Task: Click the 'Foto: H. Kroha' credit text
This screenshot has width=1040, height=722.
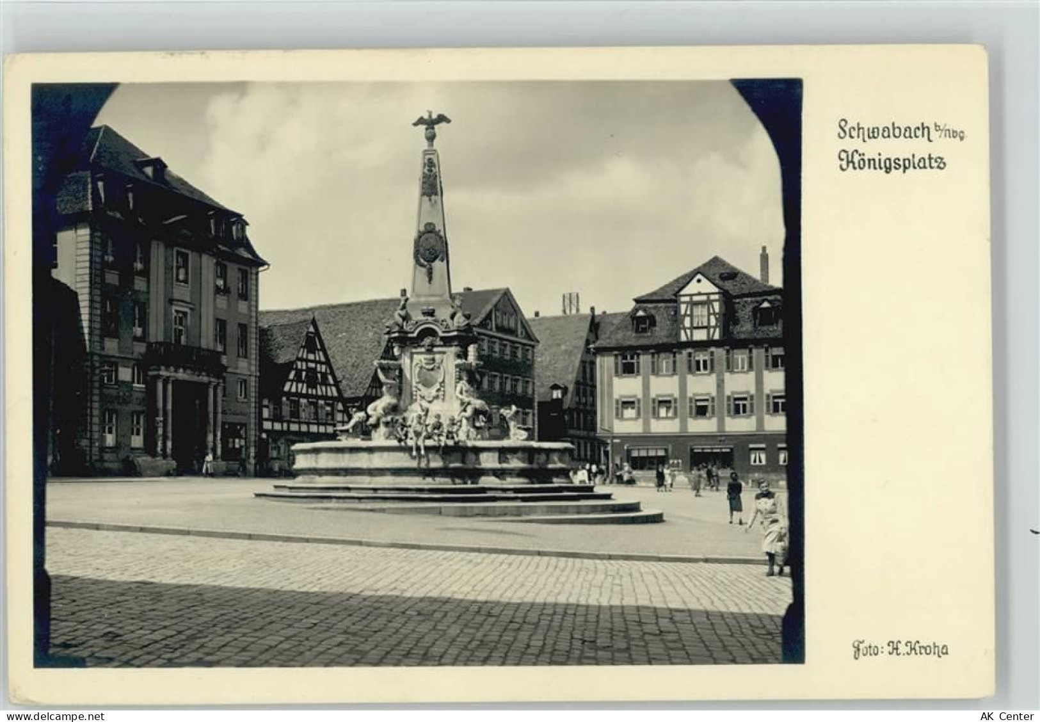Action: pos(900,648)
